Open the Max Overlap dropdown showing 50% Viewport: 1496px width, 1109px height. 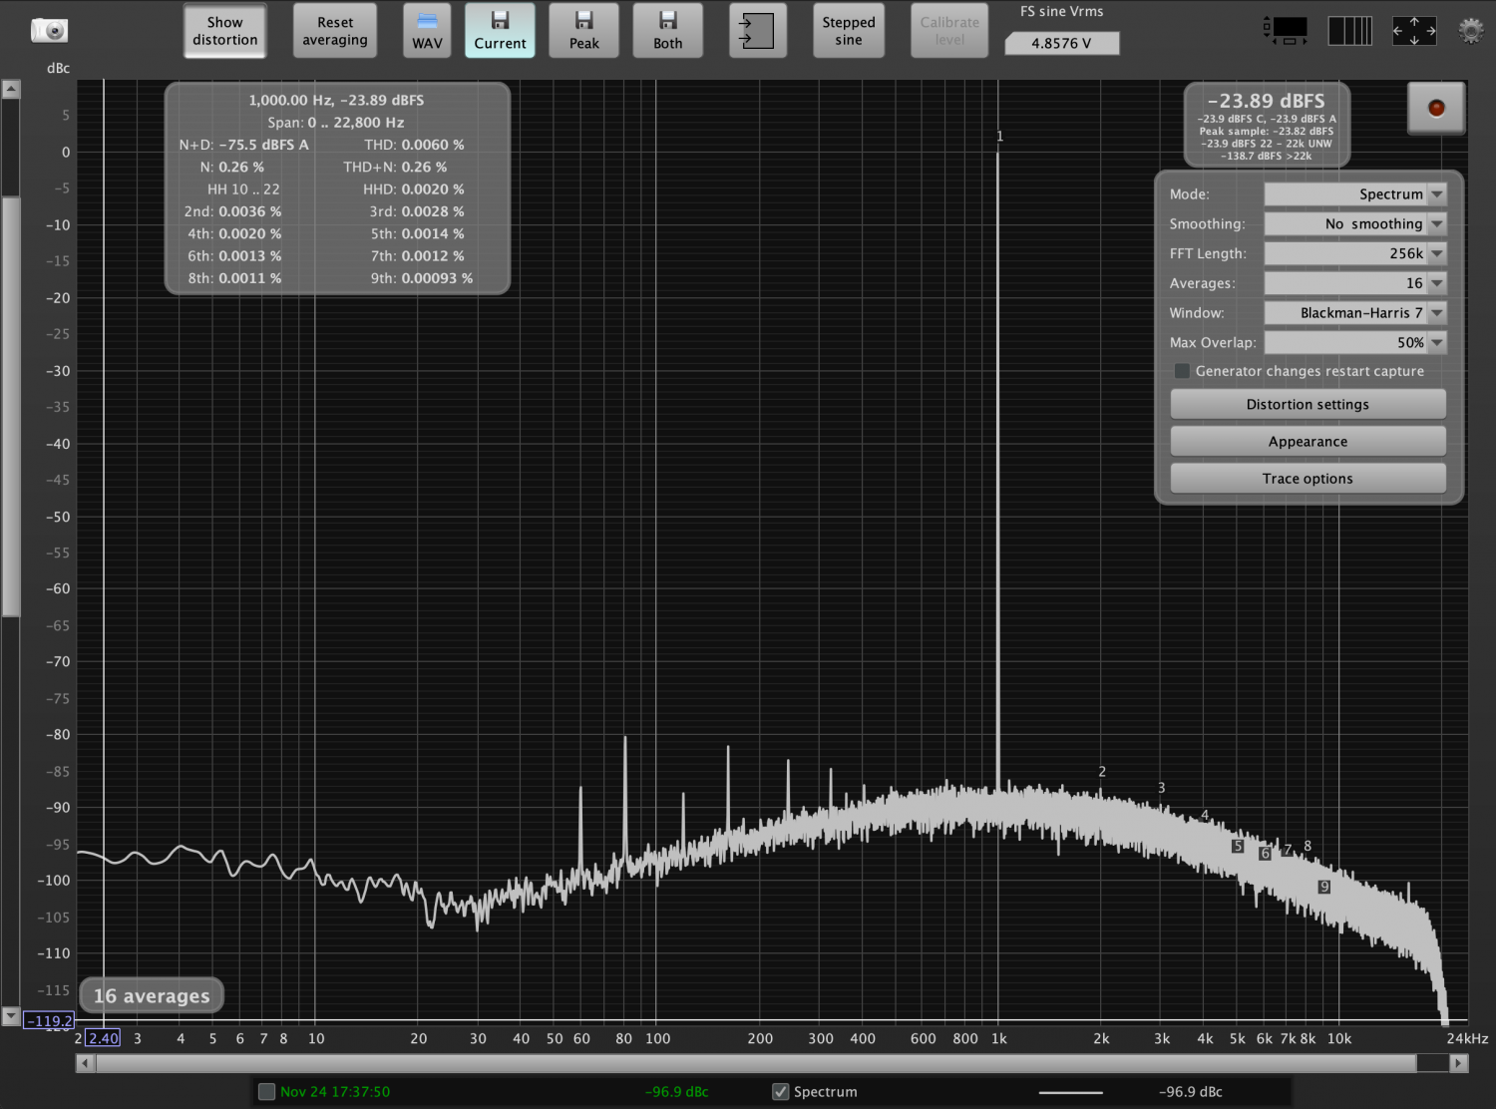pyautogui.click(x=1354, y=342)
